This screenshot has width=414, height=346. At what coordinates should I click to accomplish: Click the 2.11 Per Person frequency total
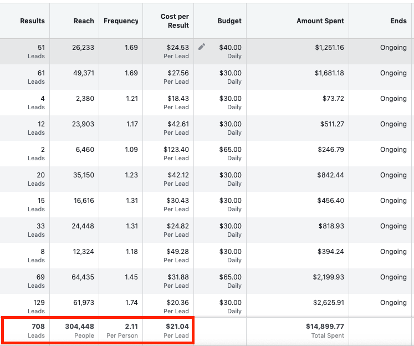[122, 330]
